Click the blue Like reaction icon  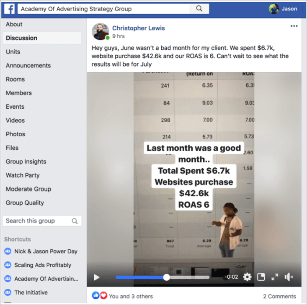95,295
